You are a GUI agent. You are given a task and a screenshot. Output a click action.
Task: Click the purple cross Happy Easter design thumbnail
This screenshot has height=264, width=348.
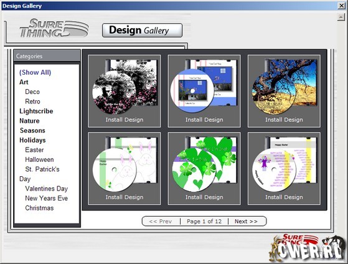tap(285, 164)
